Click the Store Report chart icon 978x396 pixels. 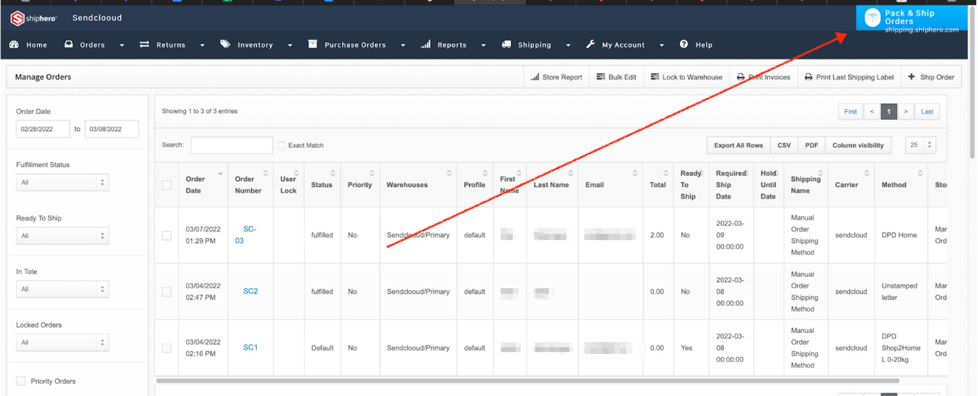535,77
